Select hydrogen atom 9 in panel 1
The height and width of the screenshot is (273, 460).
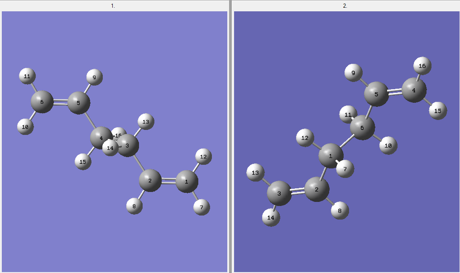(95, 77)
